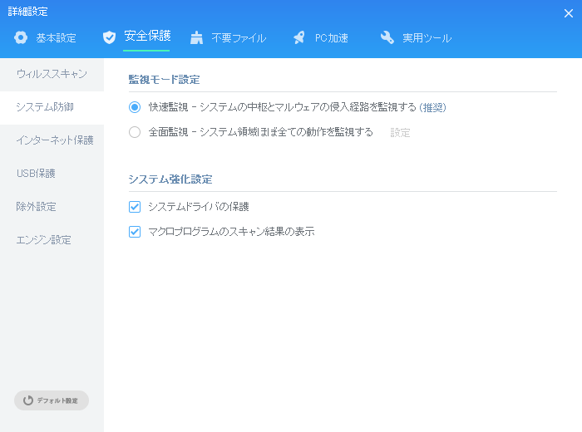582x432 pixels.
Task: Go to the 実用ツール tab
Action: tap(427, 38)
